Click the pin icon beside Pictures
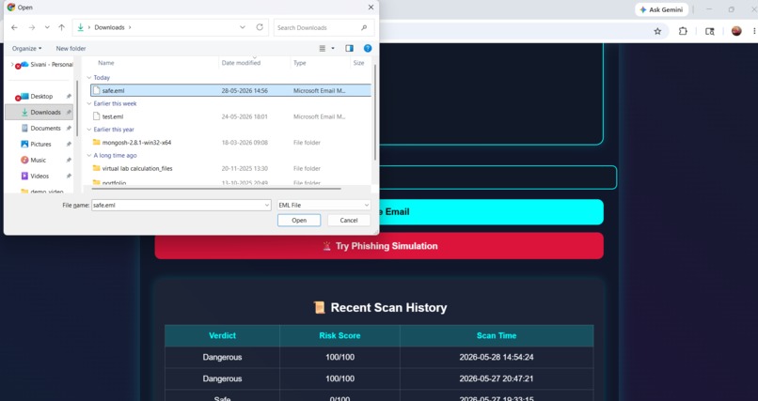 [x=69, y=145]
